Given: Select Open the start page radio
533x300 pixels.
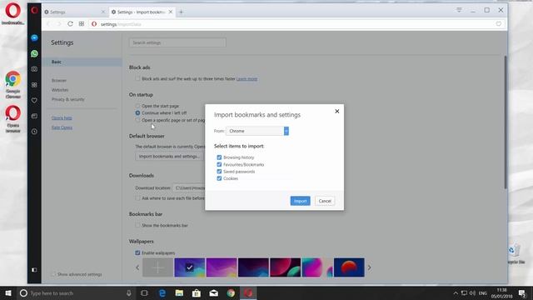Looking at the screenshot, I should click(x=137, y=106).
